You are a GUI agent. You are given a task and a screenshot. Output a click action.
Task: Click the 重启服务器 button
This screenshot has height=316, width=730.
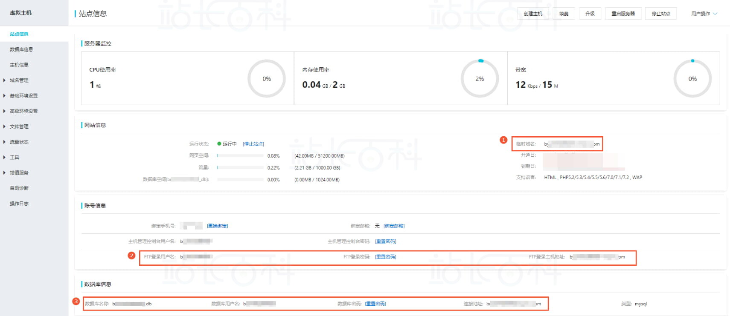point(623,14)
